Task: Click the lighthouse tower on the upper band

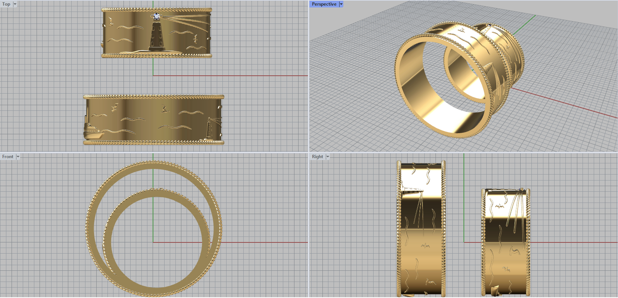Action: pos(156,37)
